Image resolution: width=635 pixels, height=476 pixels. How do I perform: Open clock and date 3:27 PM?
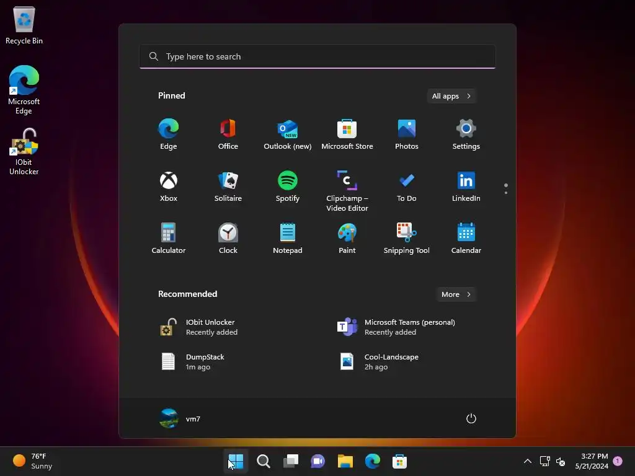tap(592, 461)
